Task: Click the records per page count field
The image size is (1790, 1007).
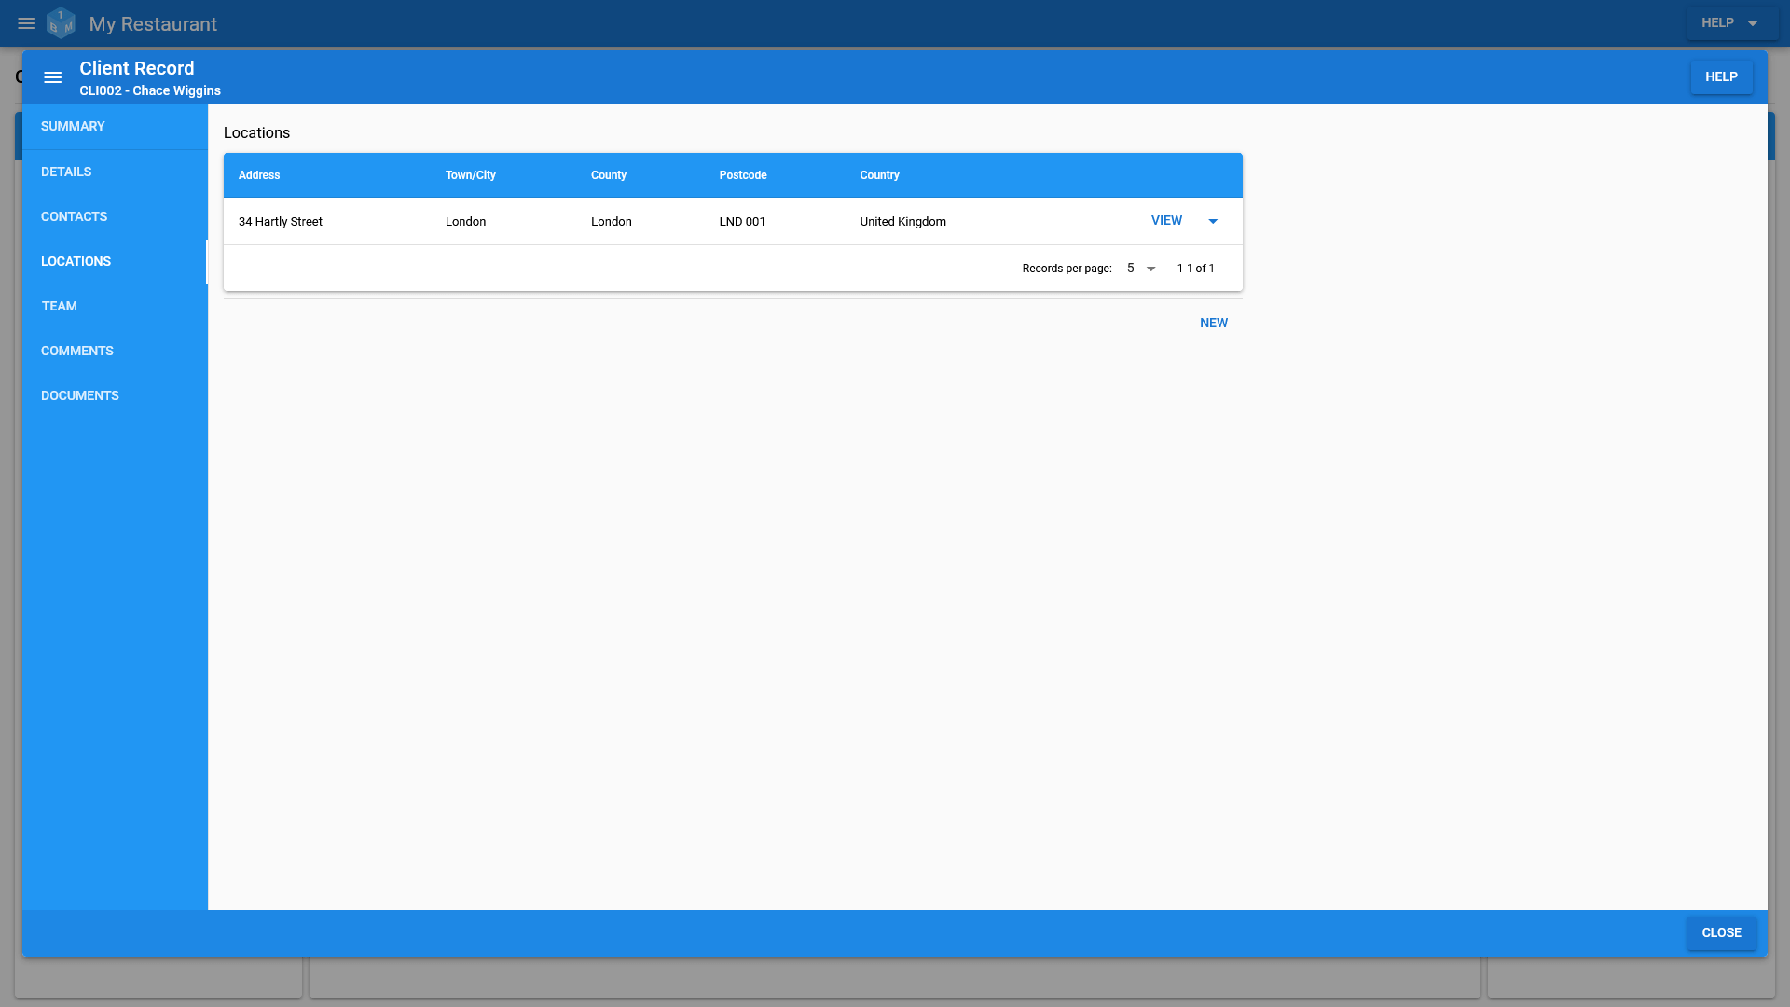Action: [x=1136, y=268]
